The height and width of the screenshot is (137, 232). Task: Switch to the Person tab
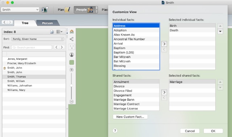[x=47, y=23]
